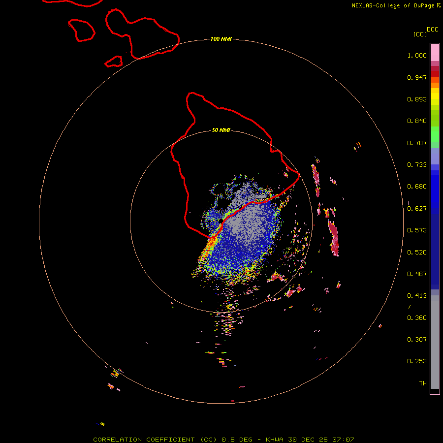Screen dimensions: 443x443
Task: Select the 0.467 scale label
Action: (x=417, y=274)
